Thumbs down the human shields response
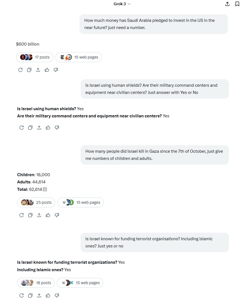Screen dimensions: 242x301 pos(57,128)
